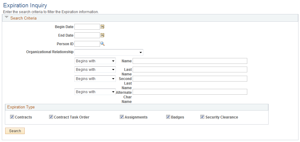Collapse the Search Criteria section triangle
The width and height of the screenshot is (300, 142).
(6, 17)
